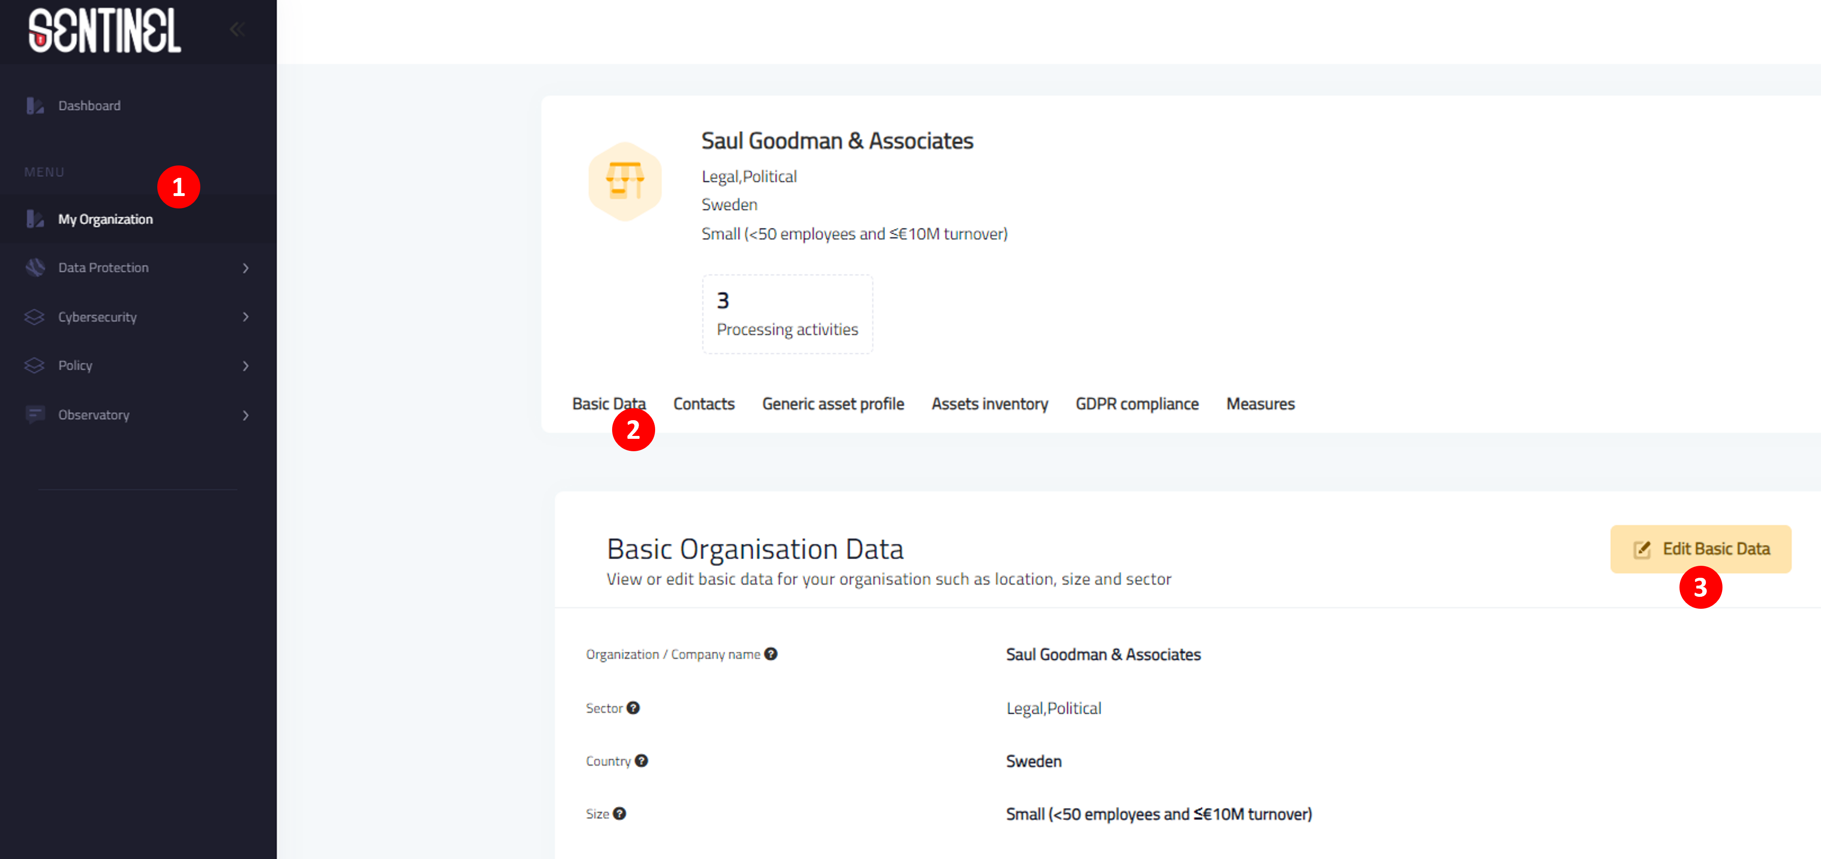Click the View or edit basic data description

click(889, 579)
